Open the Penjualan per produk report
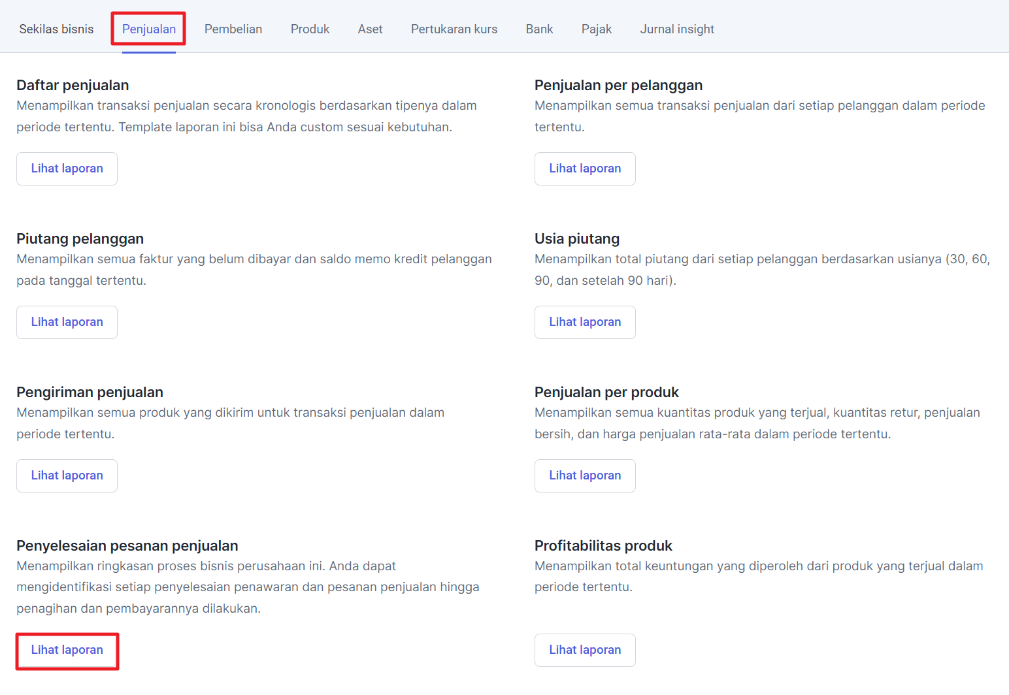Image resolution: width=1009 pixels, height=695 pixels. (585, 476)
